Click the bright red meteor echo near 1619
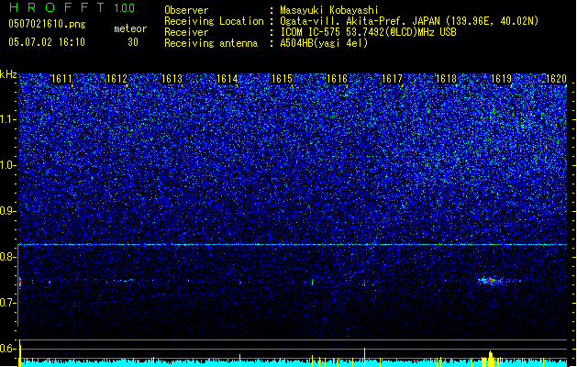Image resolution: width=577 pixels, height=367 pixels. tap(491, 281)
